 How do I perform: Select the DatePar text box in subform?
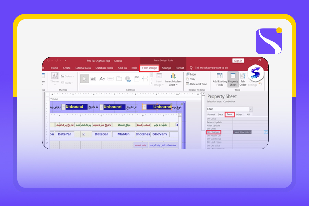(65, 134)
